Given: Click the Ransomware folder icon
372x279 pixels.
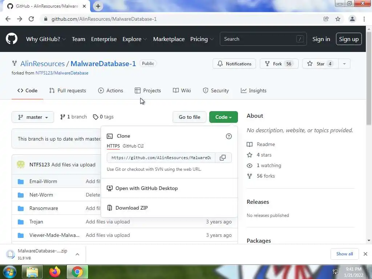Looking at the screenshot, I should 21,209.
